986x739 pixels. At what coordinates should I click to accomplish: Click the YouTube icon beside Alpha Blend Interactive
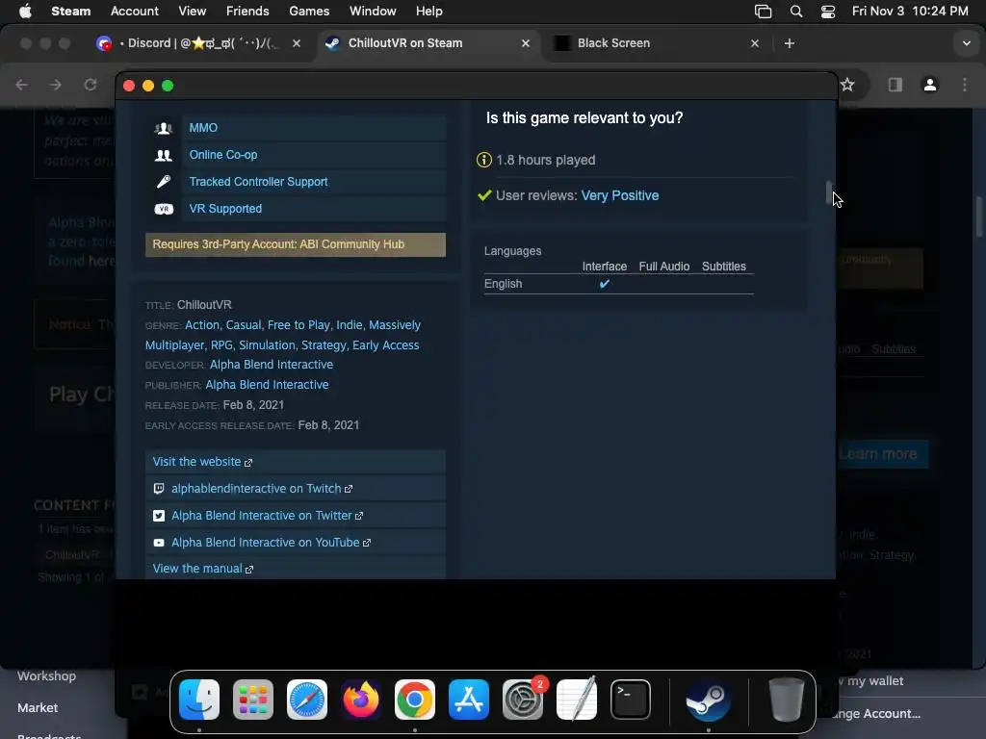click(x=159, y=543)
